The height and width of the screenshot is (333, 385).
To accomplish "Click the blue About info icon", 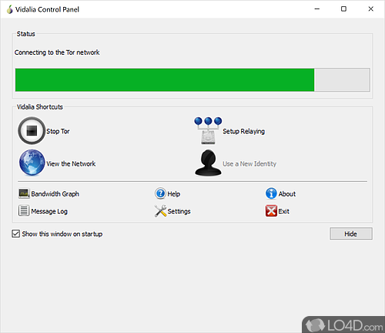I will (271, 193).
